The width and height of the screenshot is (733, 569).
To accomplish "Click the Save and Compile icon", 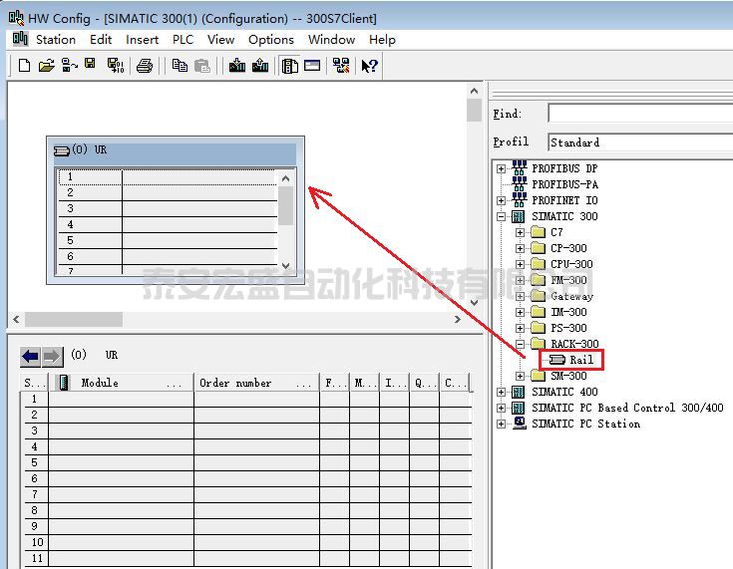I will click(115, 66).
